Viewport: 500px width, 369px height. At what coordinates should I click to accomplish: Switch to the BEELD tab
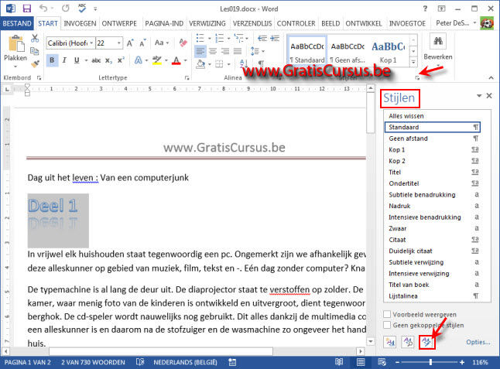pyautogui.click(x=330, y=23)
